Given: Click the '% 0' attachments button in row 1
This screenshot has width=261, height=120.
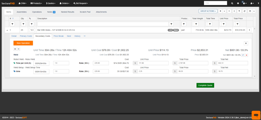Looking at the screenshot, I should click(32, 30).
